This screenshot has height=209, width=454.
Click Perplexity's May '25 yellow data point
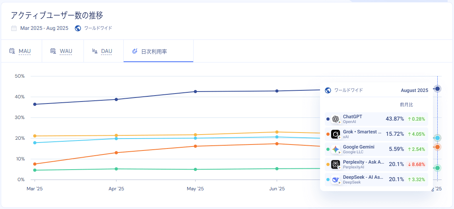click(x=196, y=135)
